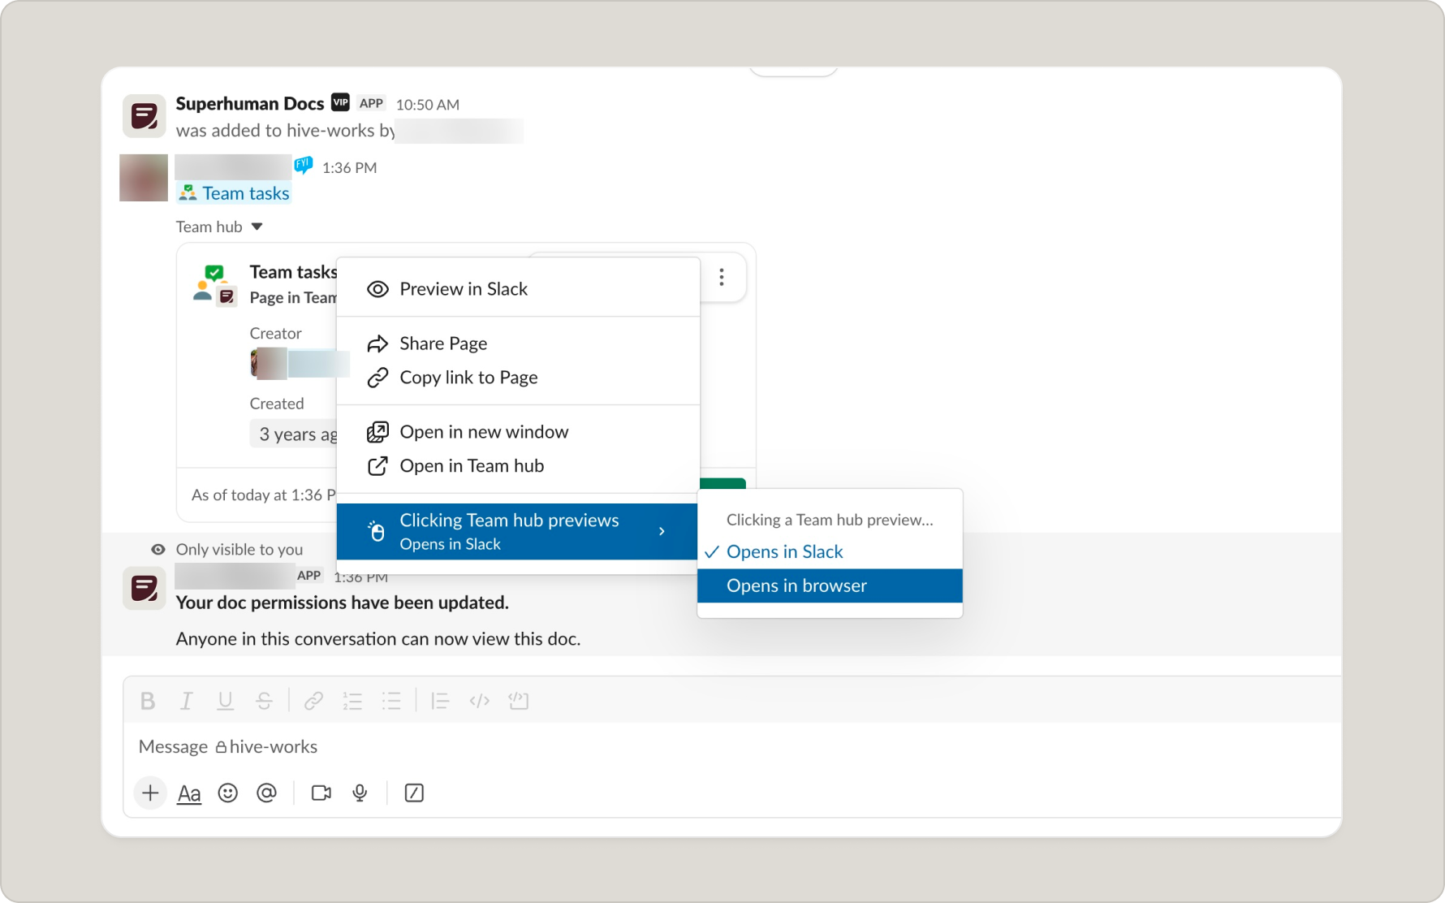Click the Bold formatting icon

[x=148, y=701]
